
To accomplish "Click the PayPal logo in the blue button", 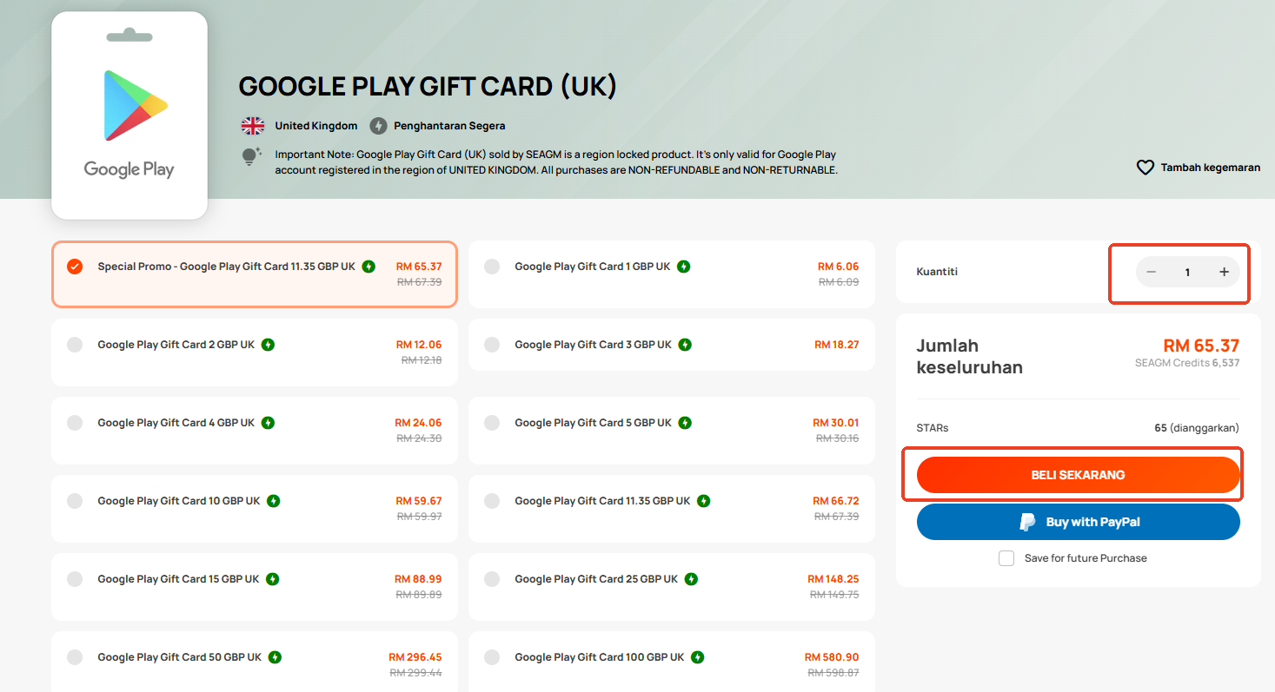I will [1027, 522].
